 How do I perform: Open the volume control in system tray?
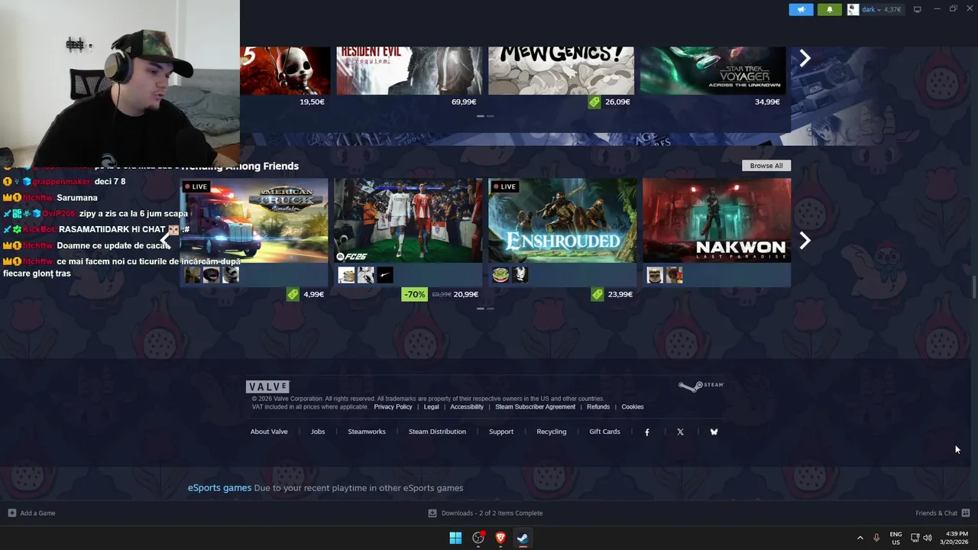pyautogui.click(x=928, y=538)
